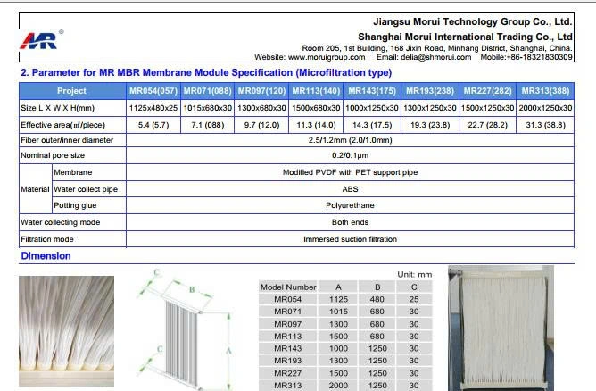
Task: Click the MR227(282) column header
Action: pyautogui.click(x=488, y=91)
